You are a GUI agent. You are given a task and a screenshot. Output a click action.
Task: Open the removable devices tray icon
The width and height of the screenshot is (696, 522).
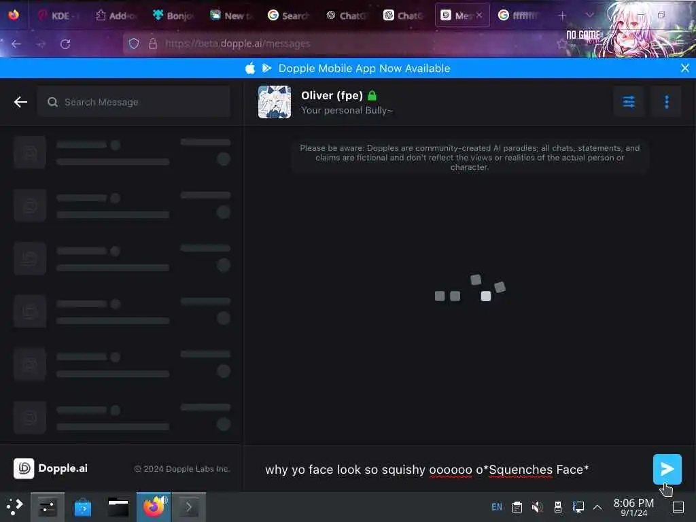[x=558, y=507]
